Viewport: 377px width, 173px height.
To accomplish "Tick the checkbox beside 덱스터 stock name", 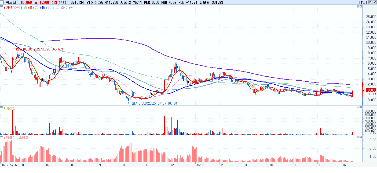I will tap(2, 2).
